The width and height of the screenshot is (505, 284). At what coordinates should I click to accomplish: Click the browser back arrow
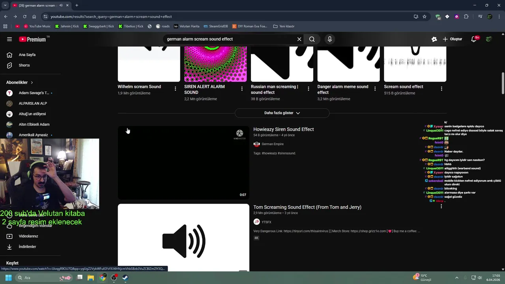6,17
